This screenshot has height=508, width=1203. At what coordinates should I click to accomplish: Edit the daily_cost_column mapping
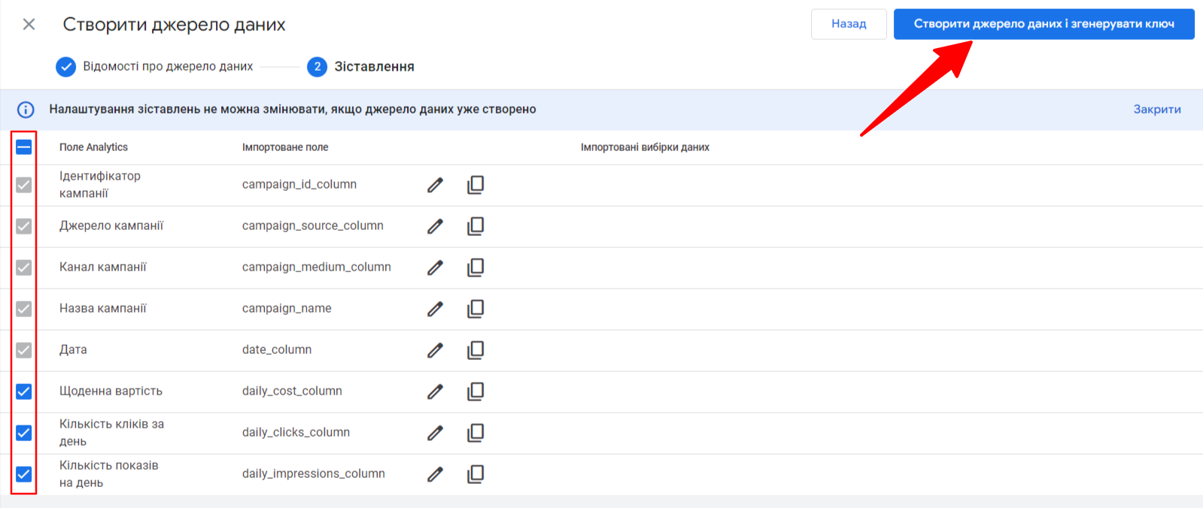(x=435, y=392)
